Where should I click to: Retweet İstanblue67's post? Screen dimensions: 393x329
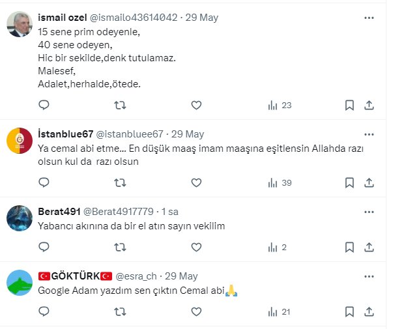point(120,183)
